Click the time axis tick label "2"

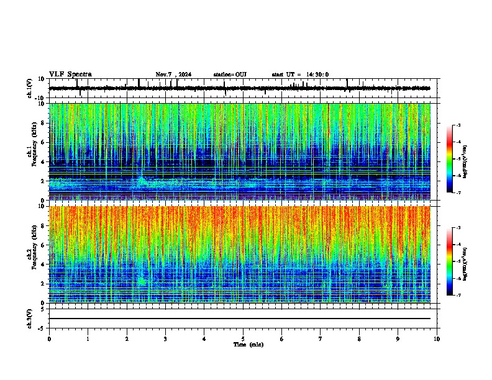tap(127, 339)
